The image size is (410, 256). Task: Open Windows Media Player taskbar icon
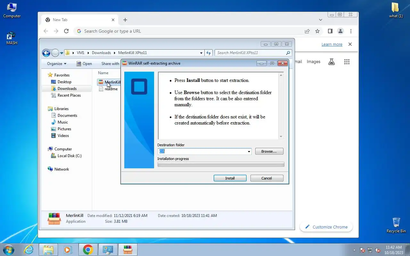tap(68, 250)
